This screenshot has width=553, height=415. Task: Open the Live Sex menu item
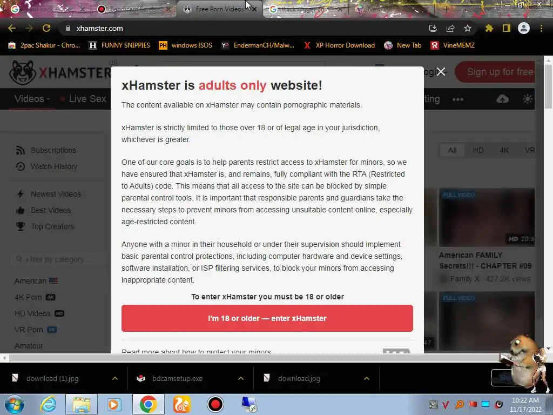(84, 99)
